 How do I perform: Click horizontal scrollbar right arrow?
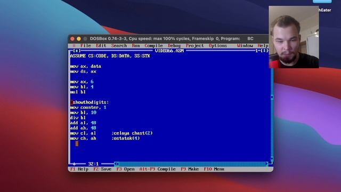267,164
